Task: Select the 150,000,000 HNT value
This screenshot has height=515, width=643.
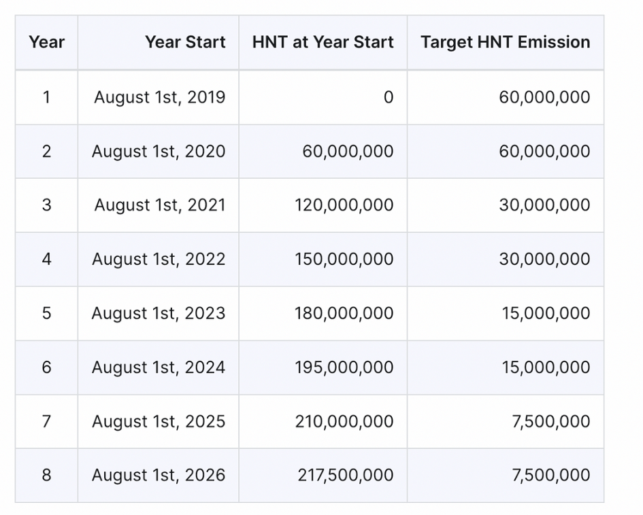Action: click(344, 259)
